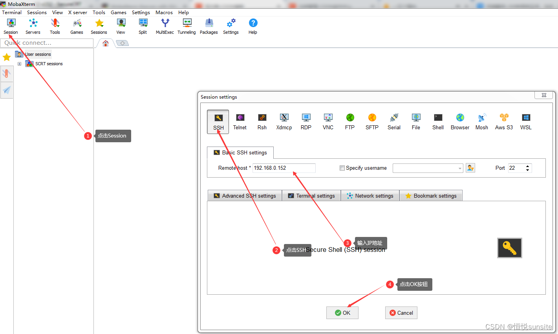Expand the SCRT sessions tree node
This screenshot has width=558, height=334.
[x=19, y=64]
